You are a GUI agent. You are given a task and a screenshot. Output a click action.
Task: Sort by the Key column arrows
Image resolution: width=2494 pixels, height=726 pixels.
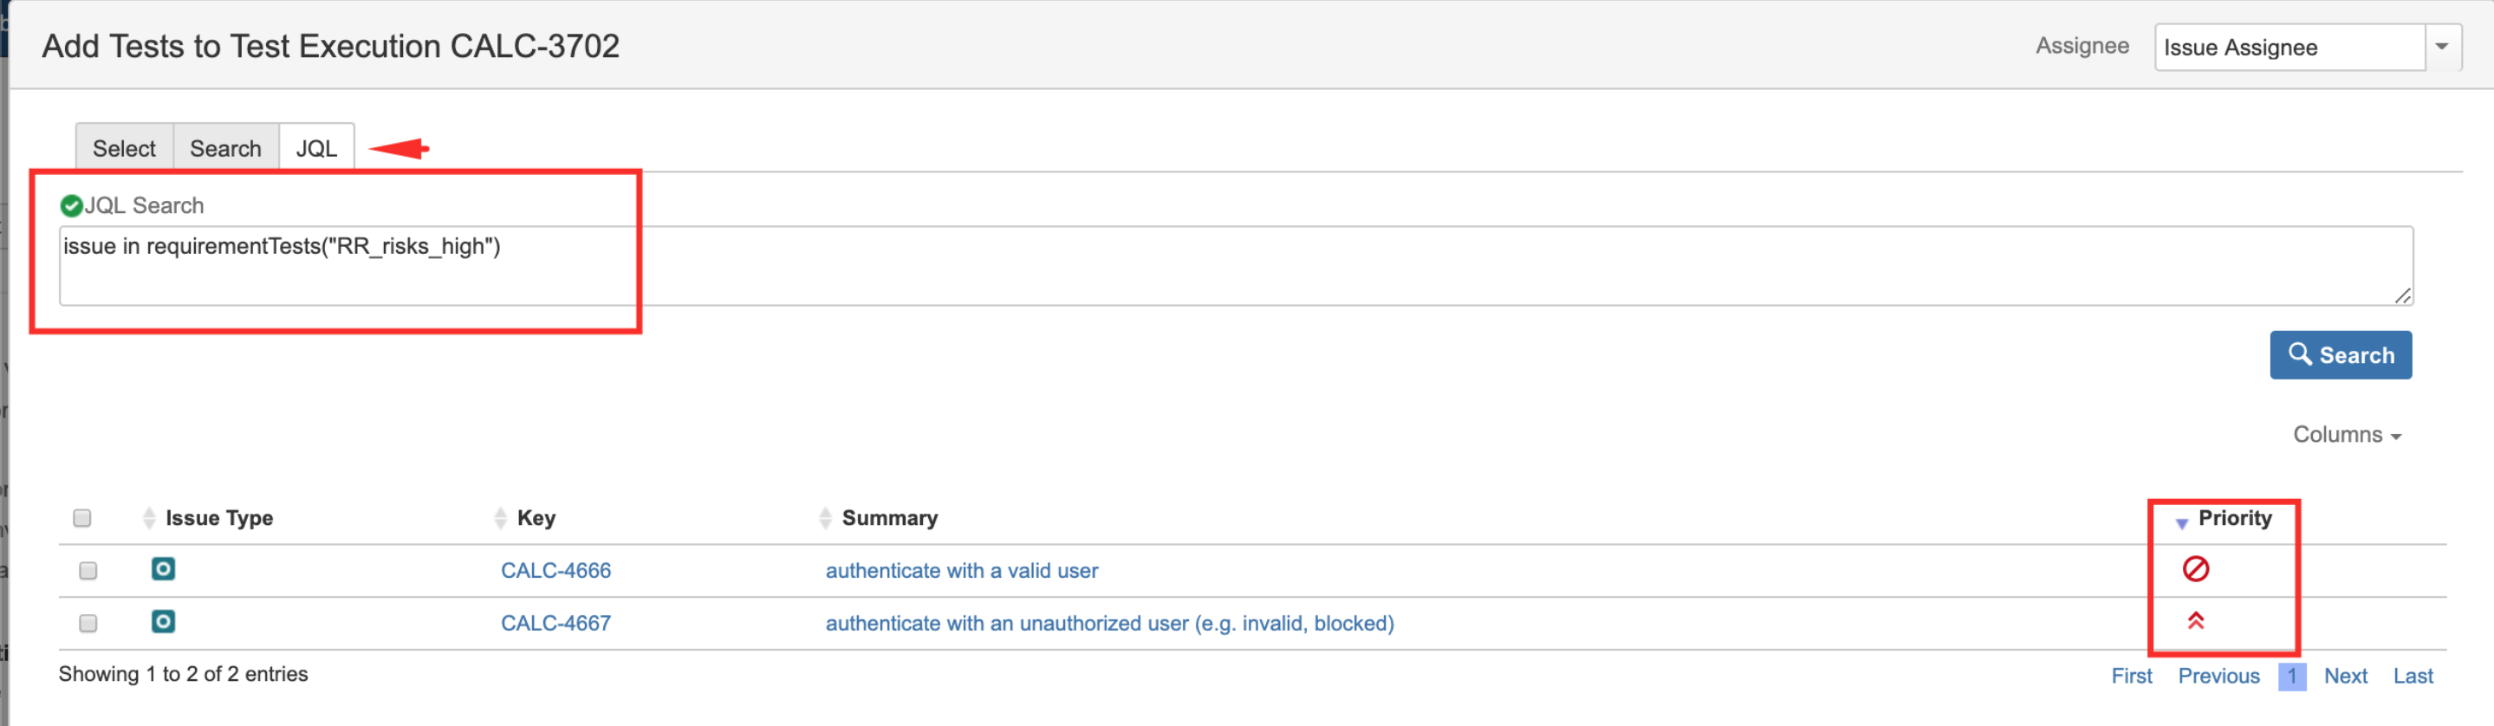(x=501, y=518)
